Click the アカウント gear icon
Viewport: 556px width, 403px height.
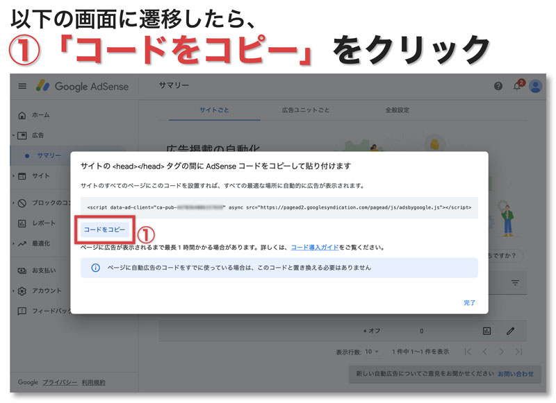click(22, 291)
